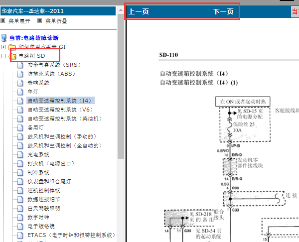Click the 自动变速箱控制系统（I4）(1) subtitle
The image size is (299, 242).
[x=199, y=83]
